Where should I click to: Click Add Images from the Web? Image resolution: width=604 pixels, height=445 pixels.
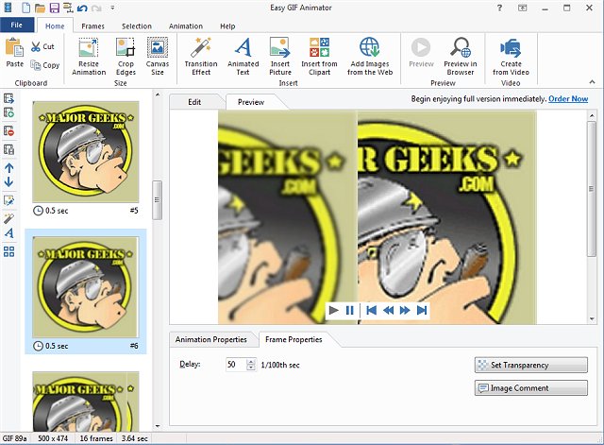370,57
